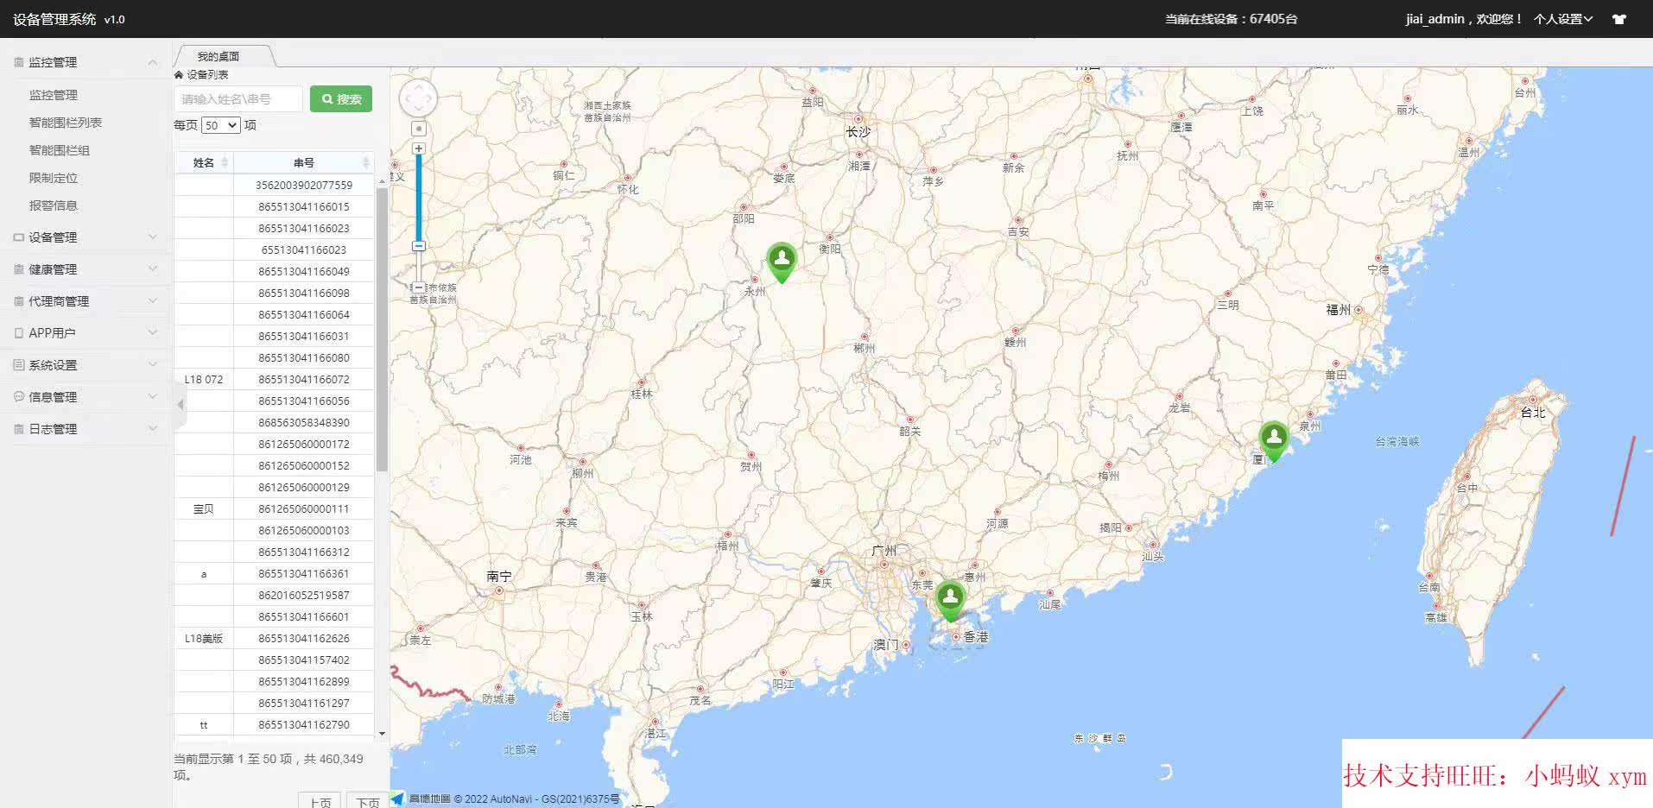The height and width of the screenshot is (808, 1653).
Task: Go to next page with 下页
Action: pos(368,801)
